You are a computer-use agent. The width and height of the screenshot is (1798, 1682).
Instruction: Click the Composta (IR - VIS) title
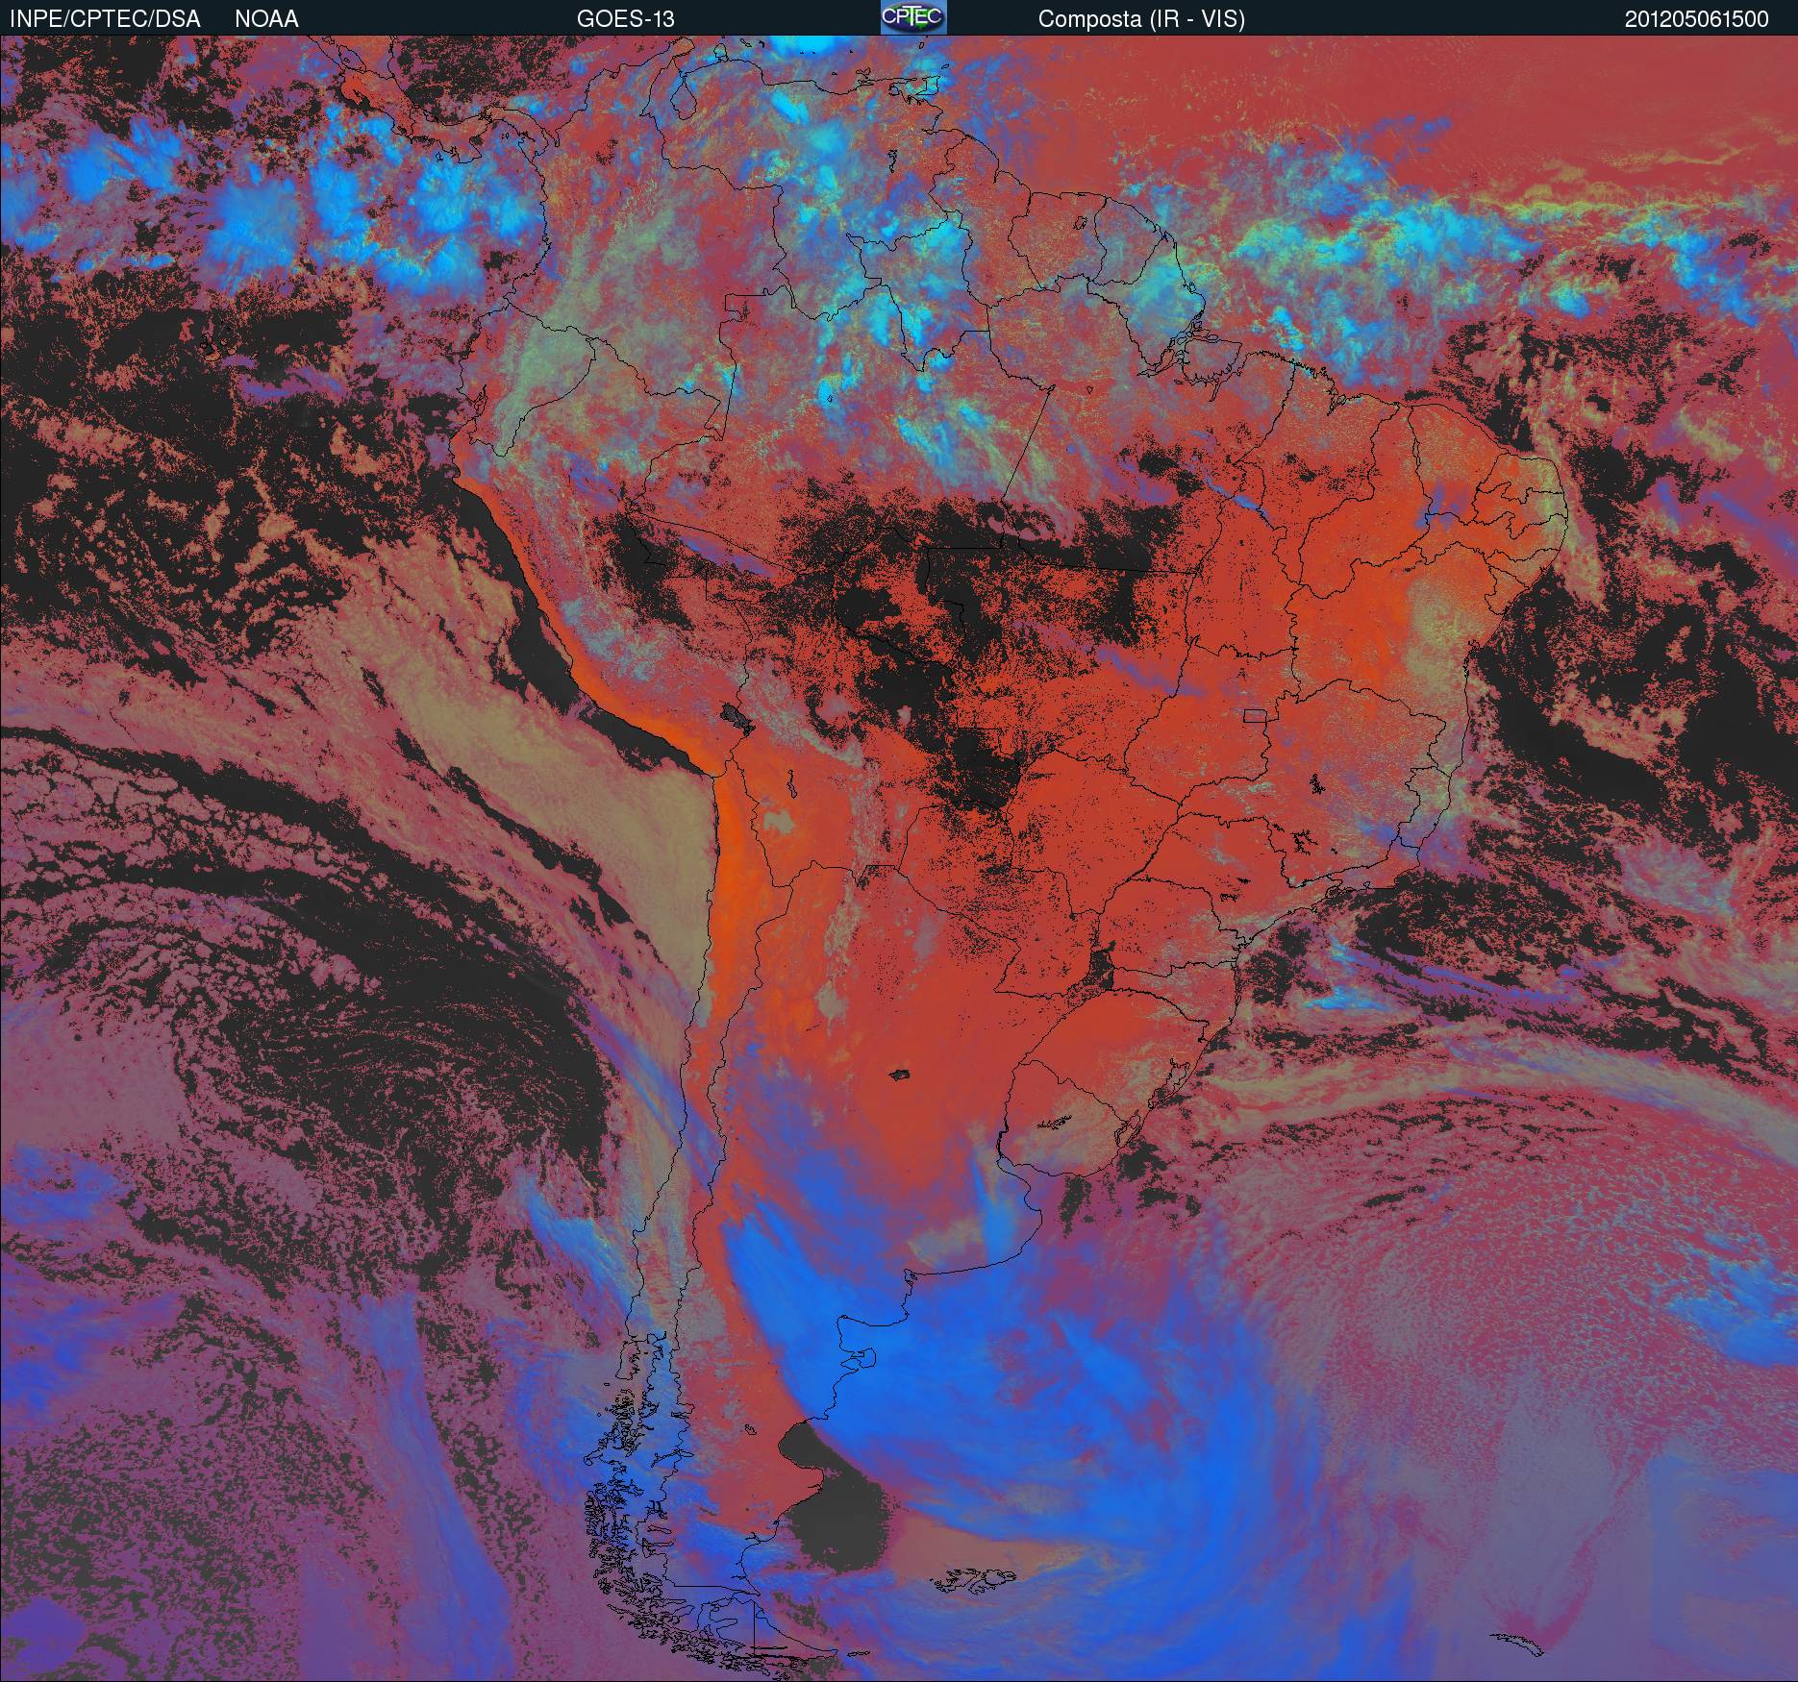coord(1141,19)
